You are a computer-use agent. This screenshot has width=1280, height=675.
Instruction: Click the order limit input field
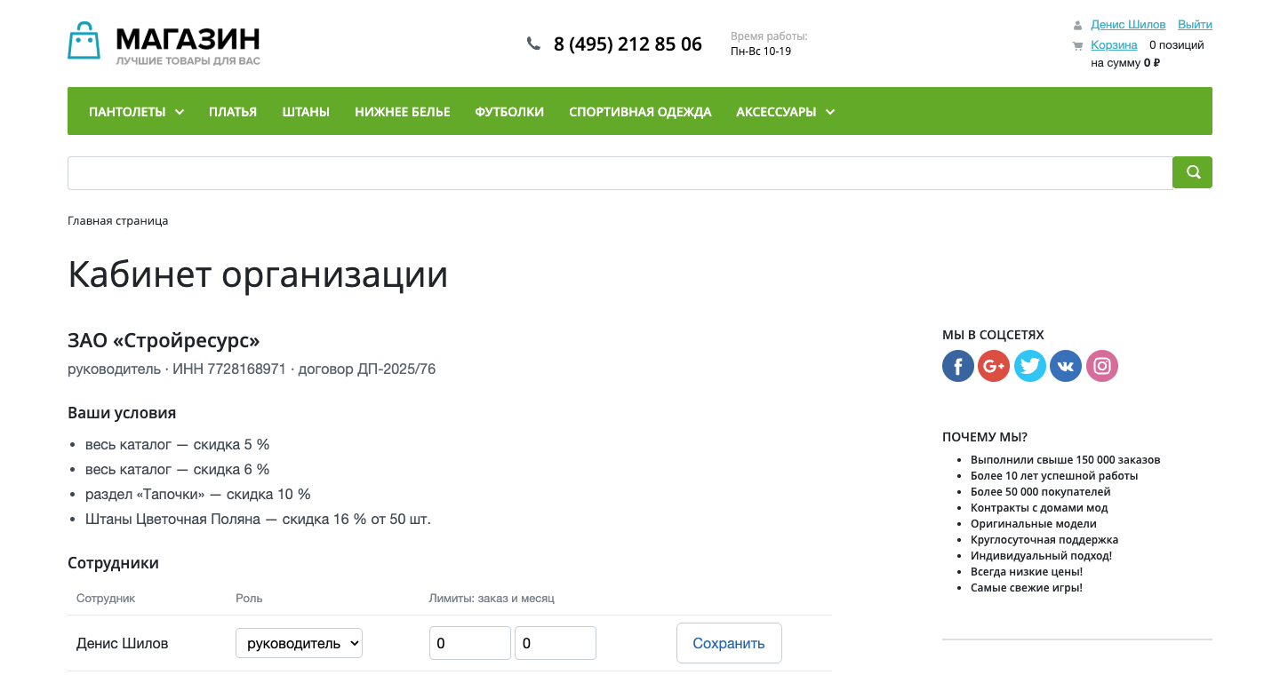(x=470, y=643)
